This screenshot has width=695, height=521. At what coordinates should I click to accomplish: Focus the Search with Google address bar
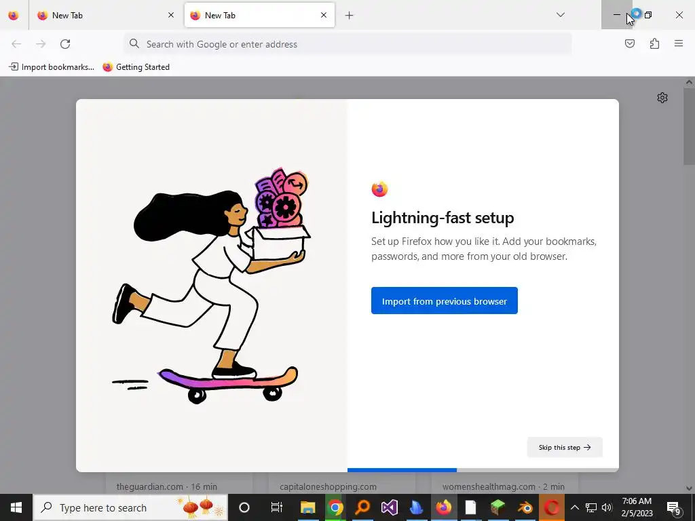click(x=347, y=44)
